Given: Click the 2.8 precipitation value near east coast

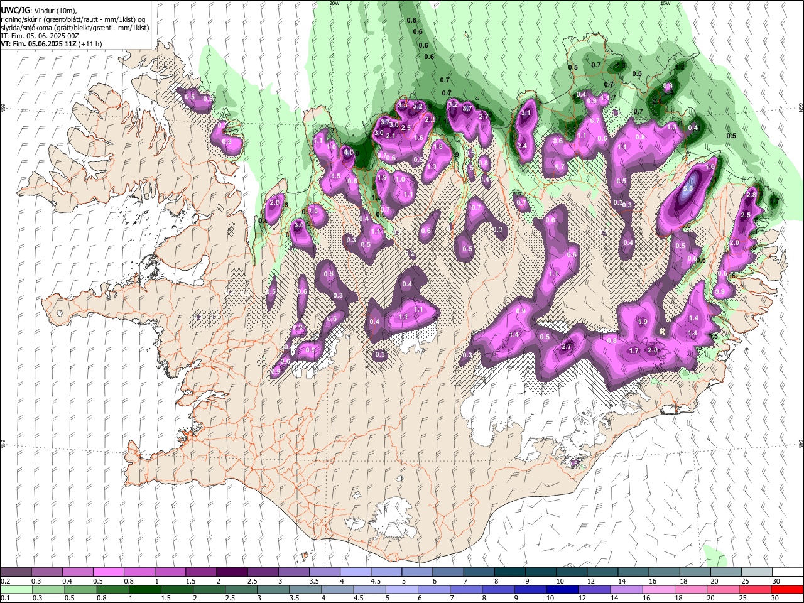Looking at the screenshot, I should tap(751, 195).
